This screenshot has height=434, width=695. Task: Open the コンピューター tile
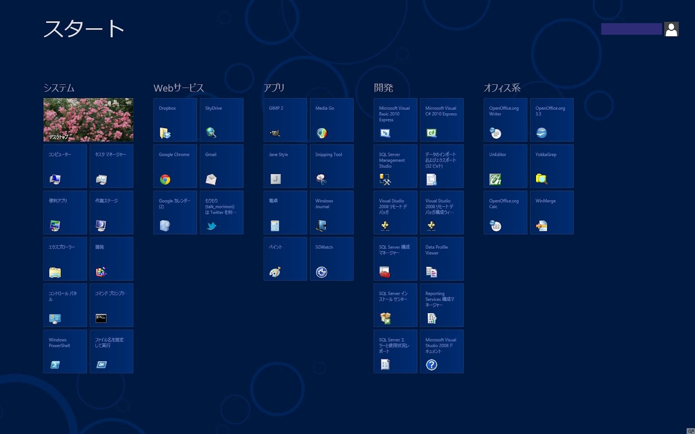click(x=65, y=166)
